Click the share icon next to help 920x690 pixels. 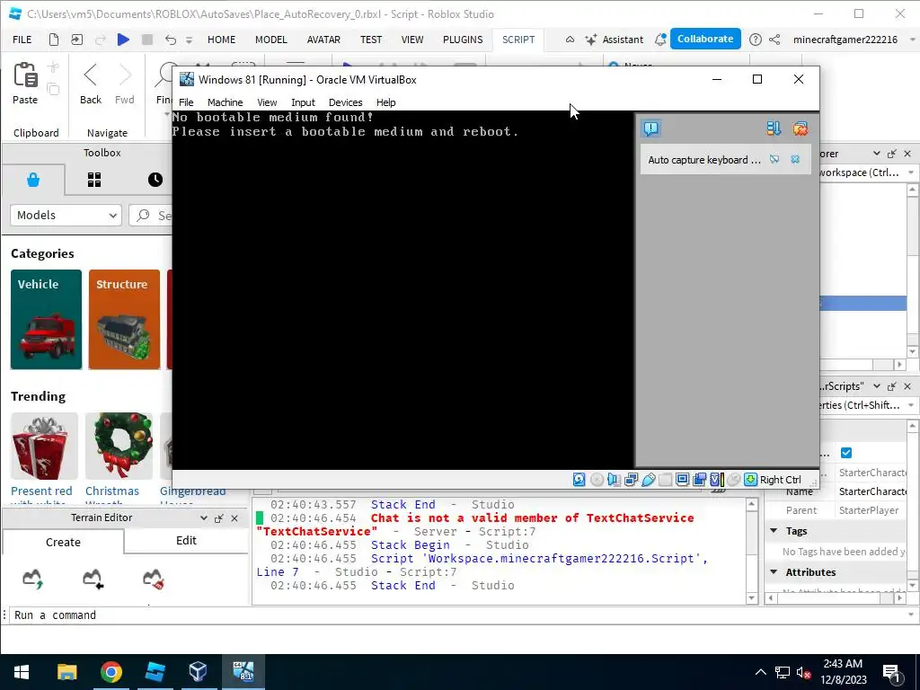click(774, 40)
